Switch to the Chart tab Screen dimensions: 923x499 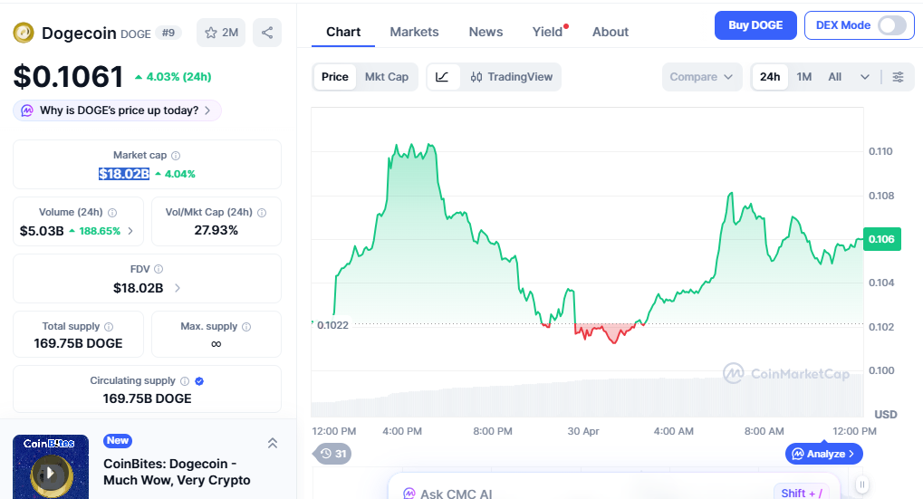tap(343, 32)
